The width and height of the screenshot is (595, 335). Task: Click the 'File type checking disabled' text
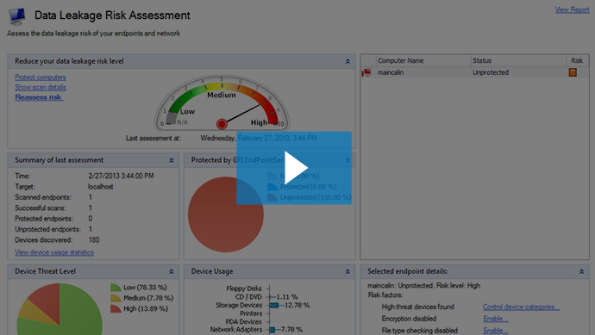tap(419, 331)
